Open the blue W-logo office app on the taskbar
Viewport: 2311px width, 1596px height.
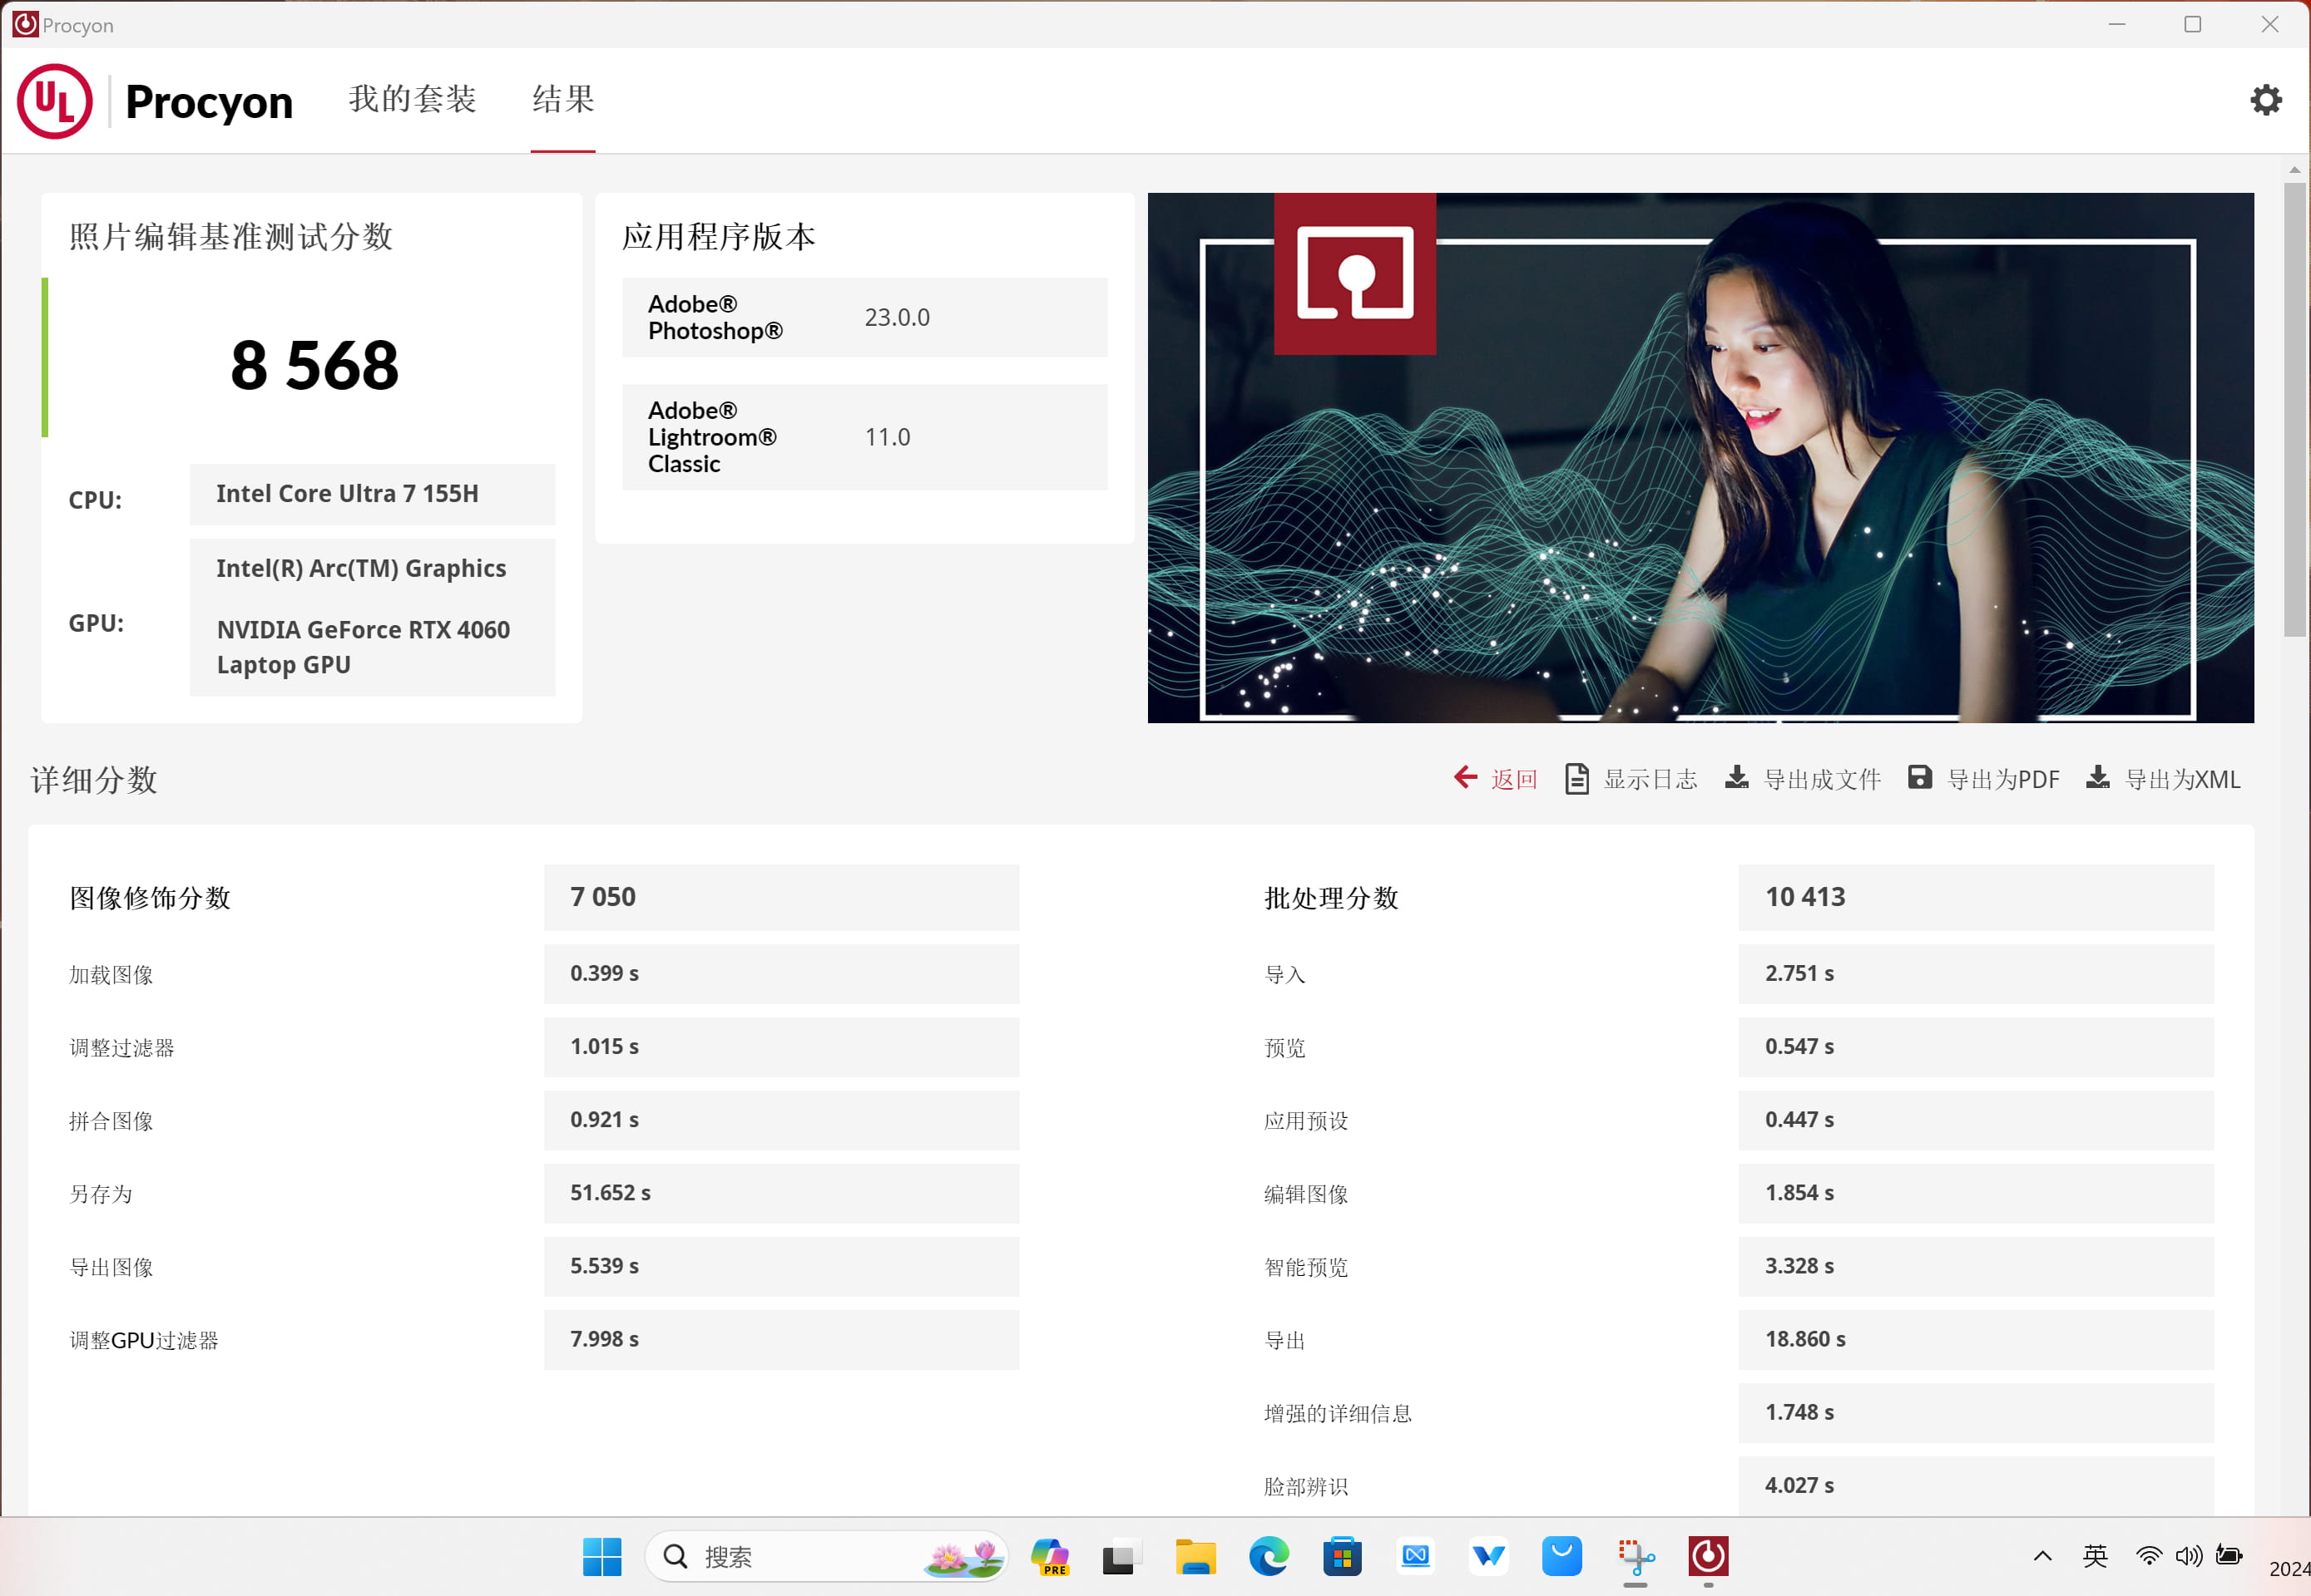(x=1488, y=1556)
